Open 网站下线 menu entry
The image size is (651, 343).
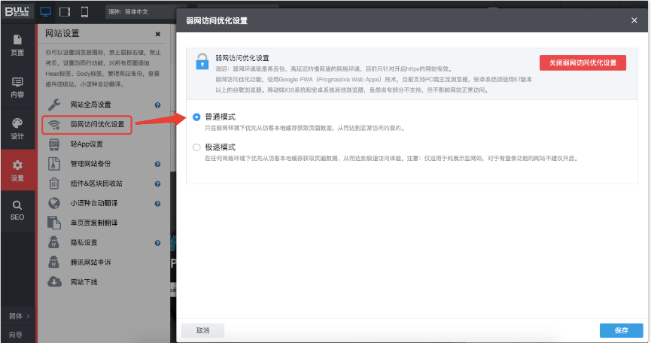pos(84,282)
